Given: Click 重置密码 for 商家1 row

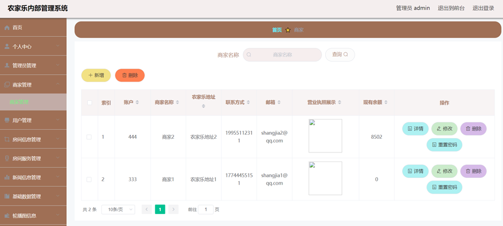Looking at the screenshot, I should pyautogui.click(x=444, y=187).
